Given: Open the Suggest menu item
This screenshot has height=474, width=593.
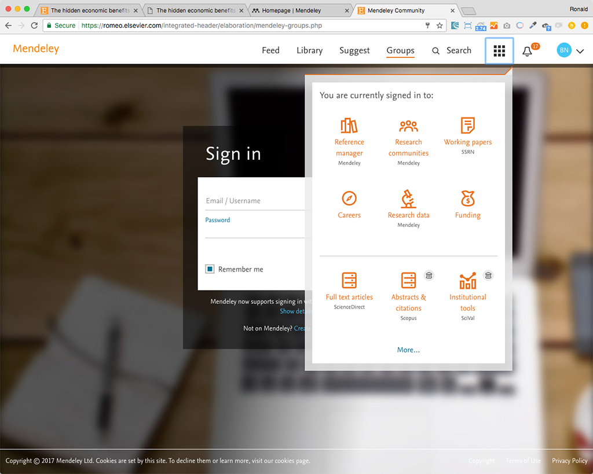Looking at the screenshot, I should point(354,51).
